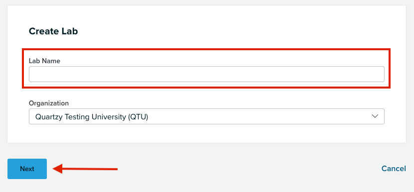Click the Lab Name label
The image size is (414, 192).
(44, 61)
